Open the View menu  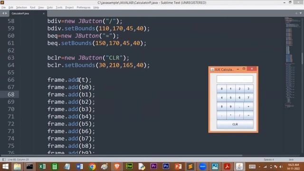pos(41,8)
